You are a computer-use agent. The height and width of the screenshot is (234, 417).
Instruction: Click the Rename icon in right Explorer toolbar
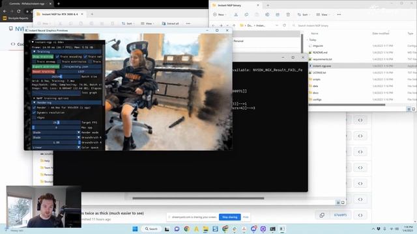[267, 14]
